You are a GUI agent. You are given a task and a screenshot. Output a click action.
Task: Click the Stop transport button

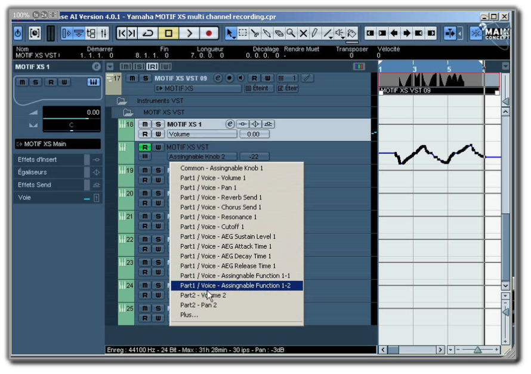point(168,33)
